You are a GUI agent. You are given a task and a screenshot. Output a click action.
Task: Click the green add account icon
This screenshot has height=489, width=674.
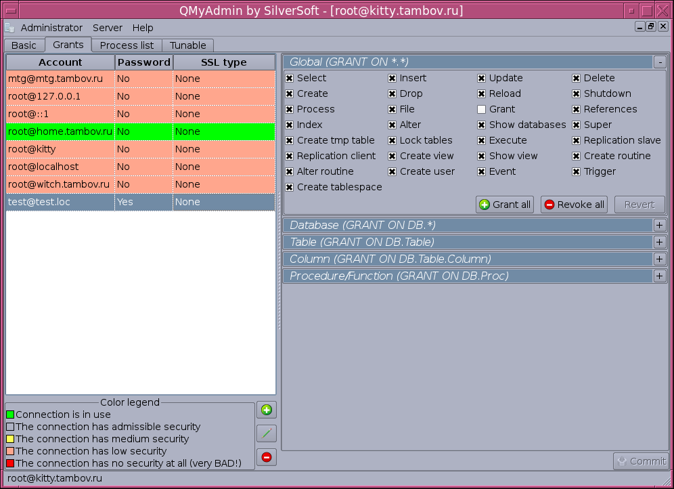point(267,410)
